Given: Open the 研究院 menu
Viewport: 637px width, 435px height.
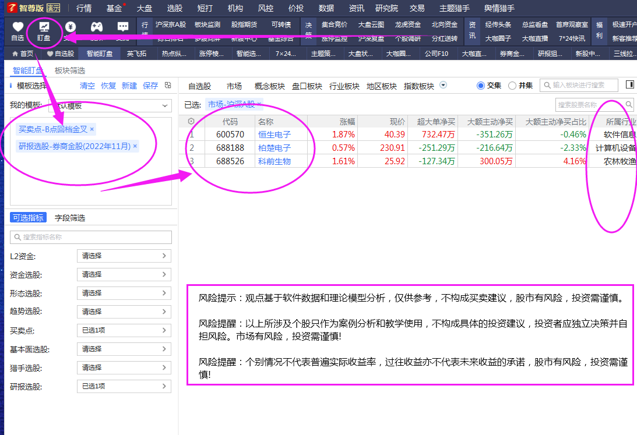Looking at the screenshot, I should click(386, 8).
